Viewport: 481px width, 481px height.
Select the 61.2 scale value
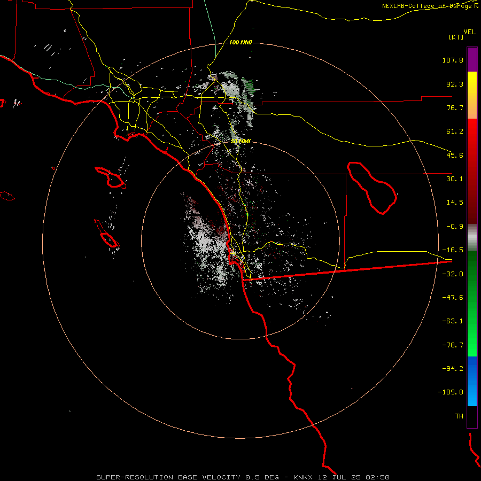[x=455, y=131]
